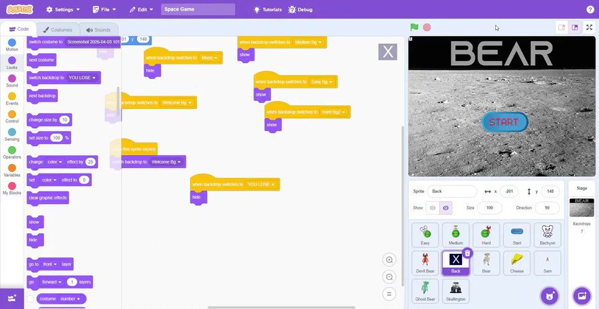This screenshot has width=599, height=309.
Task: Edit the sprite name field Back
Action: (x=452, y=191)
